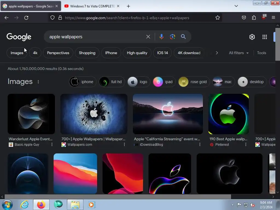Refine images by logo chip
280x210 pixels.
139,82
